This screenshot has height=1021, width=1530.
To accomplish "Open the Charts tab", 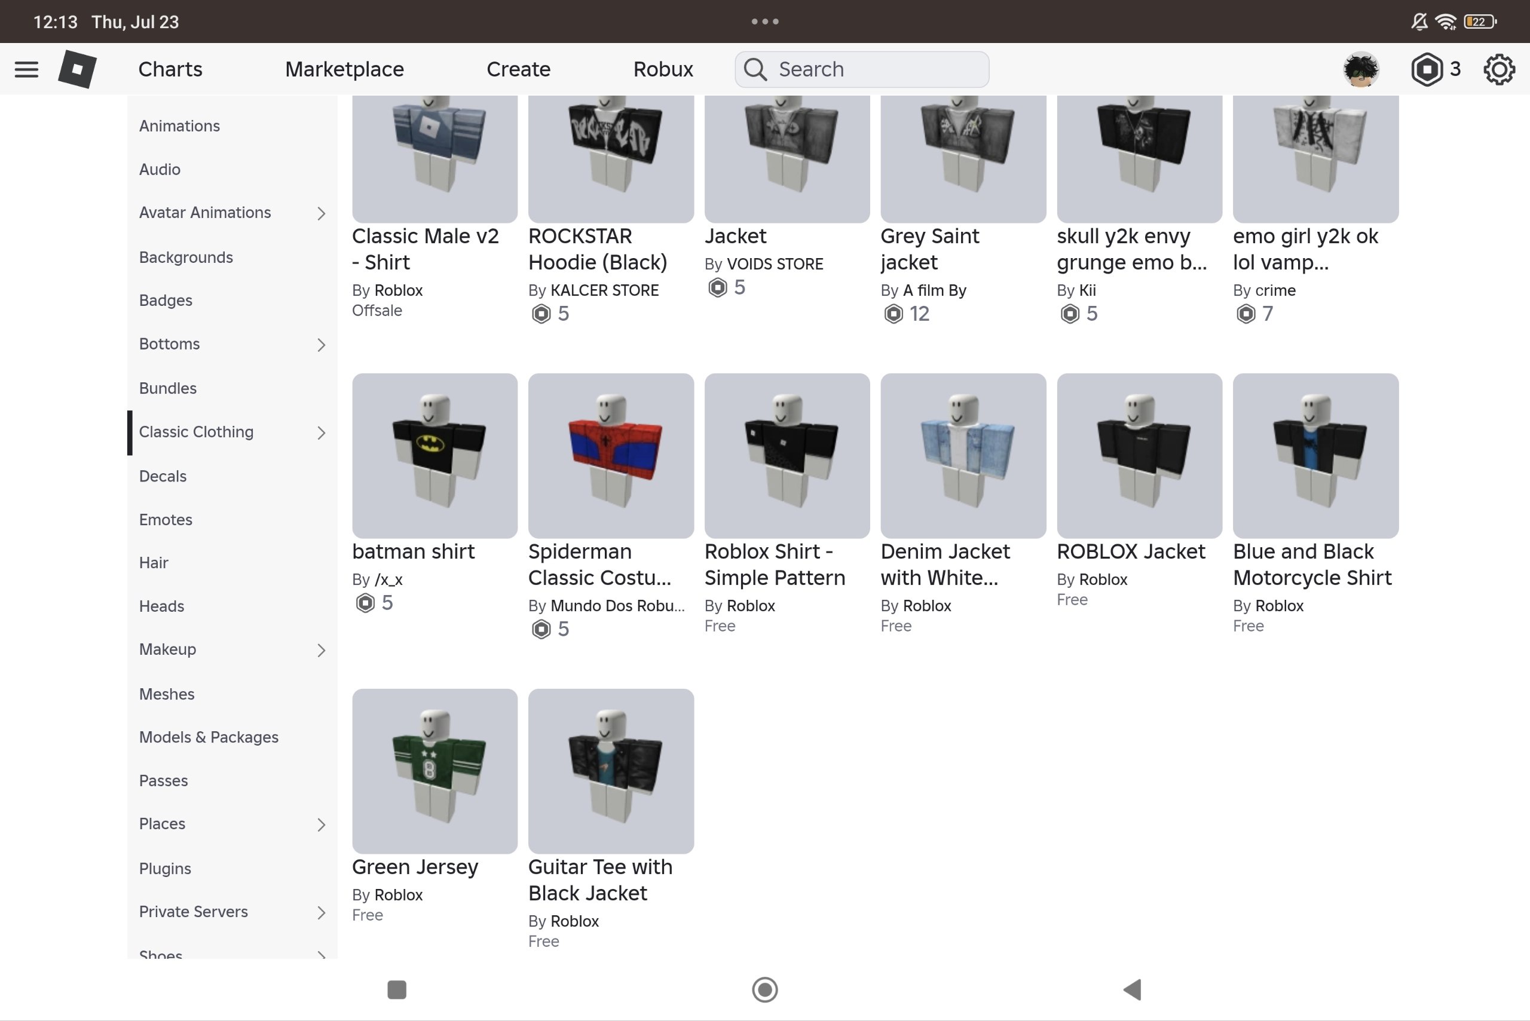I will (170, 69).
